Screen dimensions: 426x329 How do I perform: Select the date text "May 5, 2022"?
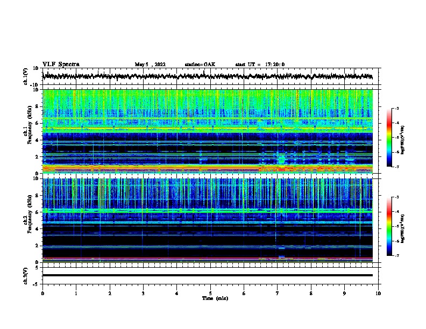pos(150,65)
